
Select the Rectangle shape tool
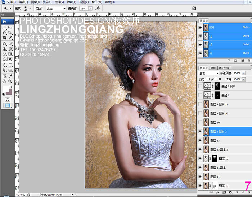[10, 70]
